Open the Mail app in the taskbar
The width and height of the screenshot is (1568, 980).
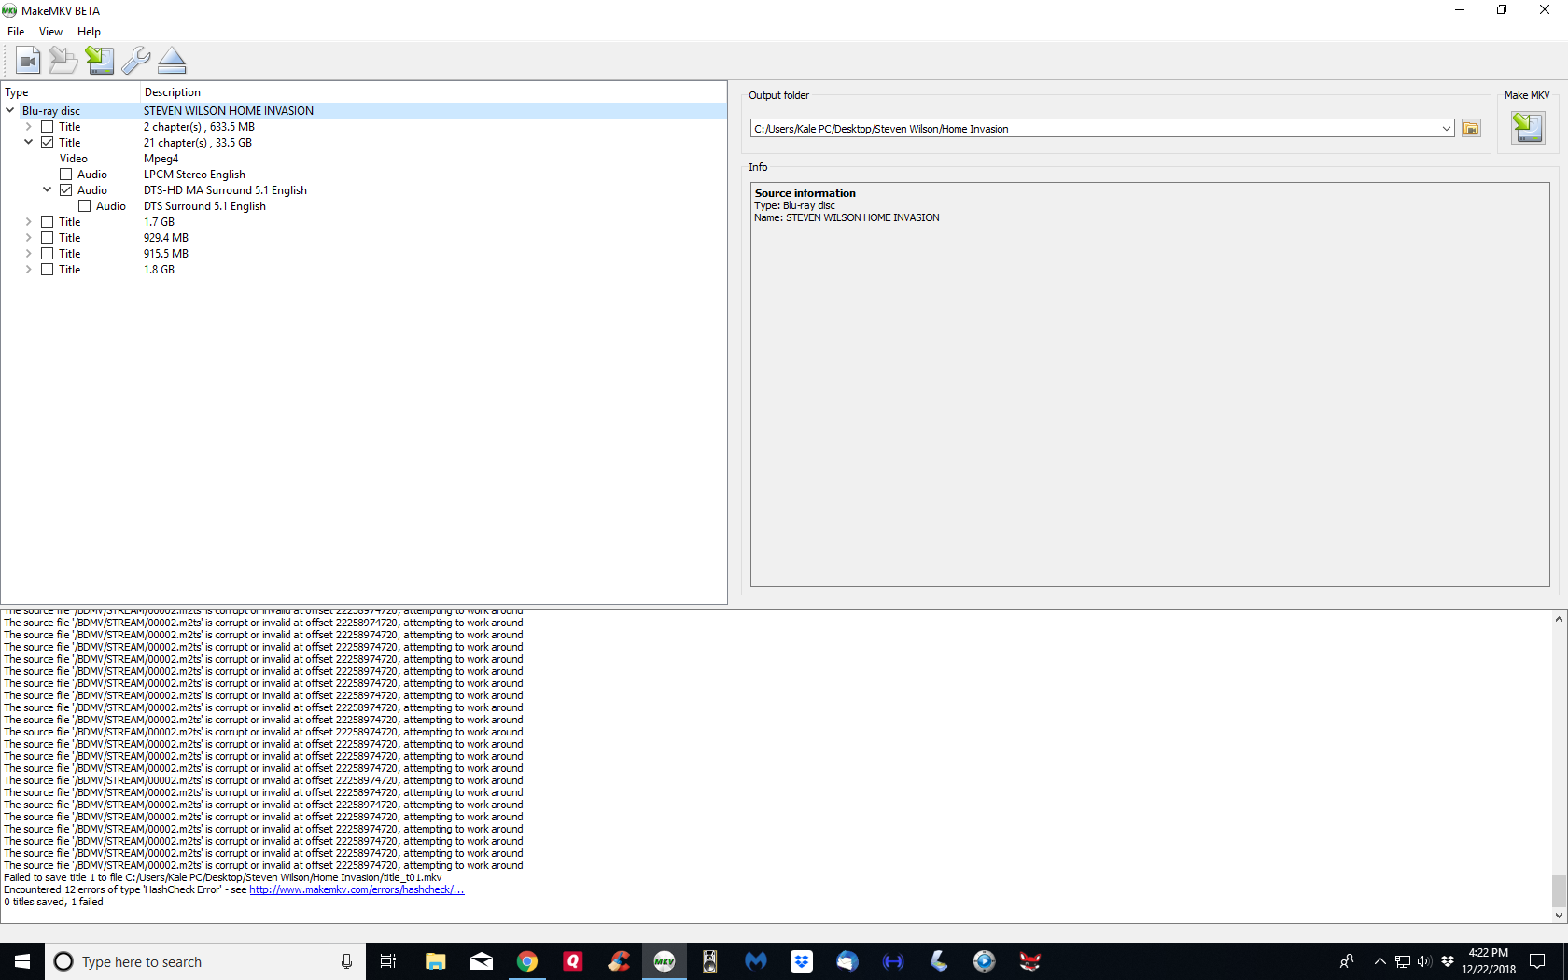[x=482, y=961]
